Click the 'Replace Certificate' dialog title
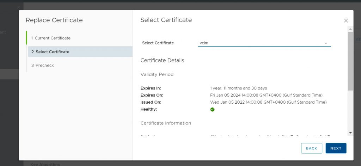 tap(54, 20)
